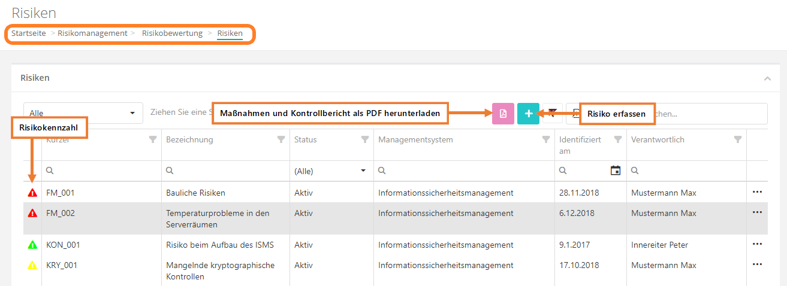Screen dimensions: 787x286
Task: Click the filter icon in Managementsystem column header
Action: 545,139
